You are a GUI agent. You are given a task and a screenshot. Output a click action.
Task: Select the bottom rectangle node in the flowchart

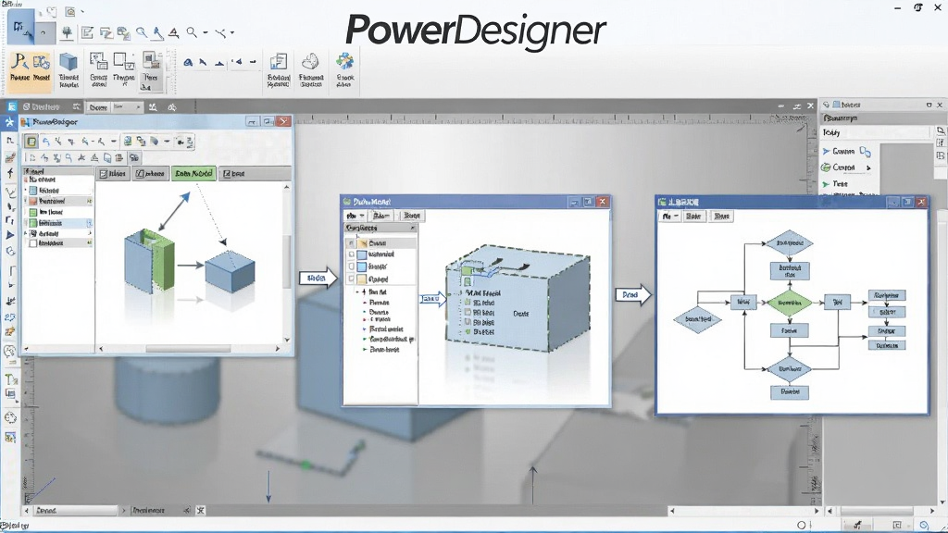pyautogui.click(x=790, y=391)
